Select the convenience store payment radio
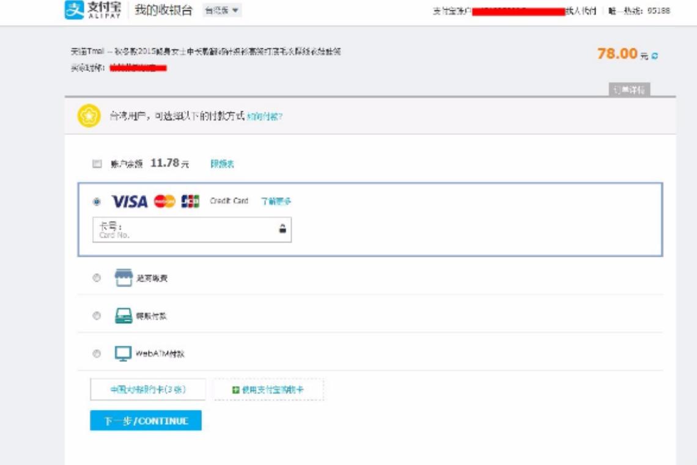697x465 pixels. [97, 278]
